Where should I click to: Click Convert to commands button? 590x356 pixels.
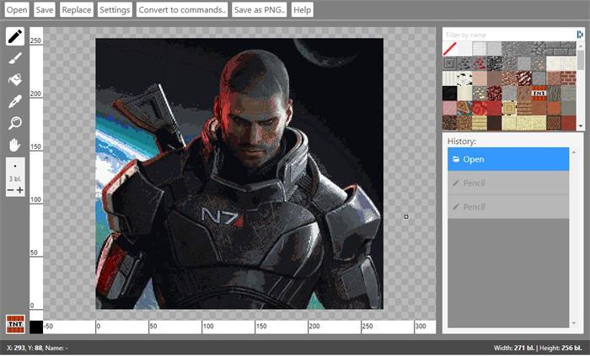coord(183,10)
